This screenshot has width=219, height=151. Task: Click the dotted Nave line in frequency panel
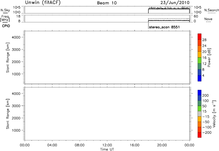tap(169, 18)
